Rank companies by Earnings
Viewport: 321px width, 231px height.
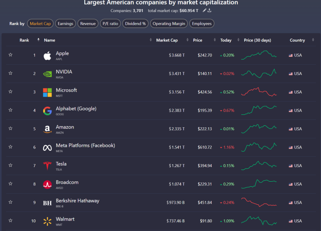point(66,24)
